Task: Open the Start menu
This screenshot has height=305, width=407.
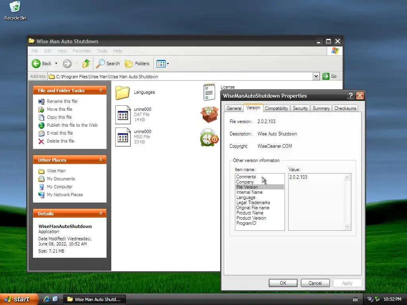Action: 18,299
